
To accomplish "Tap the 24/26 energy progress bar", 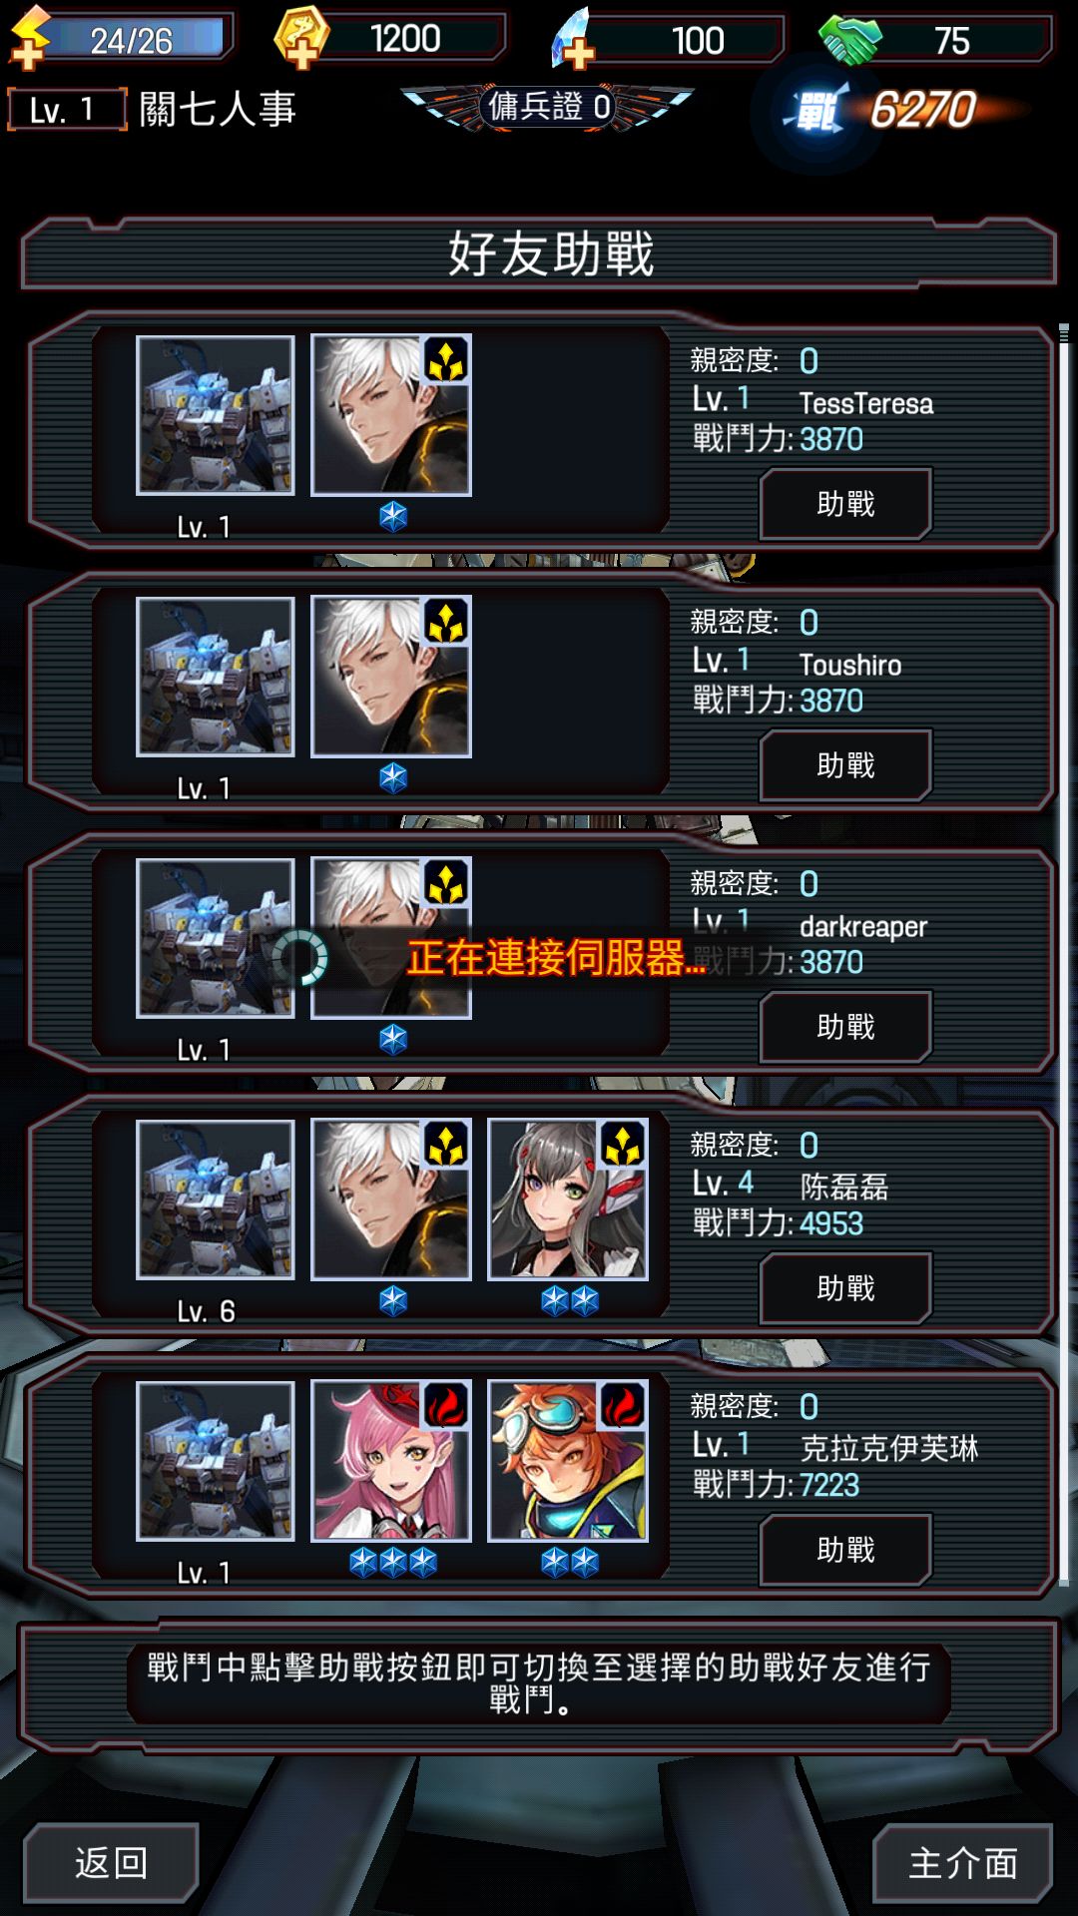I will [142, 38].
